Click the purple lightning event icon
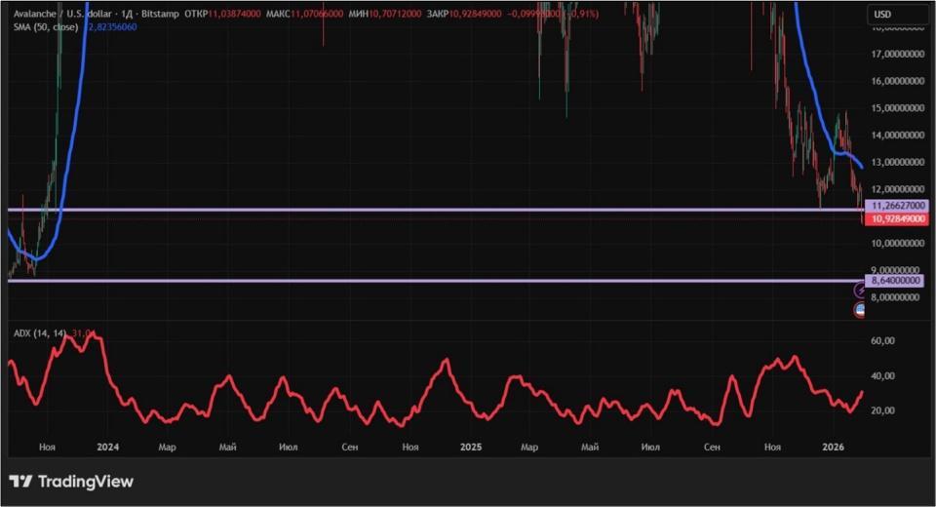936x507 pixels. pos(861,291)
